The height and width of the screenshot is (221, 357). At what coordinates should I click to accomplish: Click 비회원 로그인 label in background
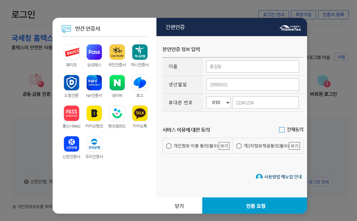(323, 94)
